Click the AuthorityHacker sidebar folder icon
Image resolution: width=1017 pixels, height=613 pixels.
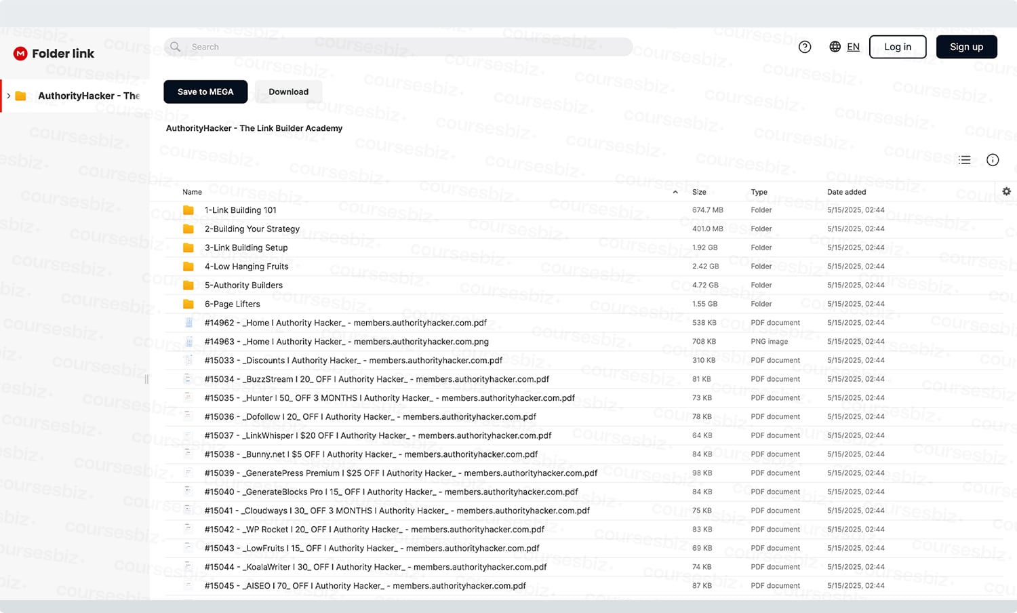(21, 96)
